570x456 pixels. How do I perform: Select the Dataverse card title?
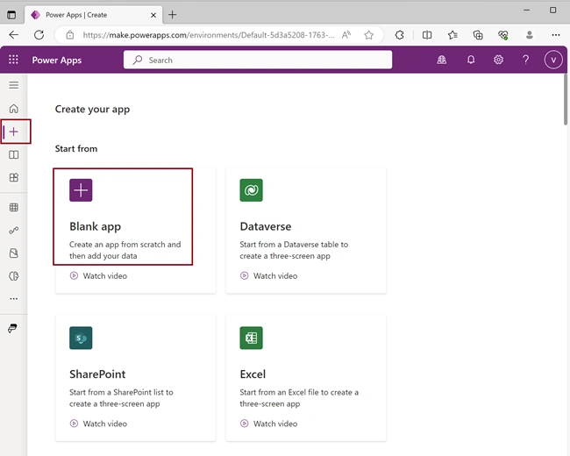[266, 226]
